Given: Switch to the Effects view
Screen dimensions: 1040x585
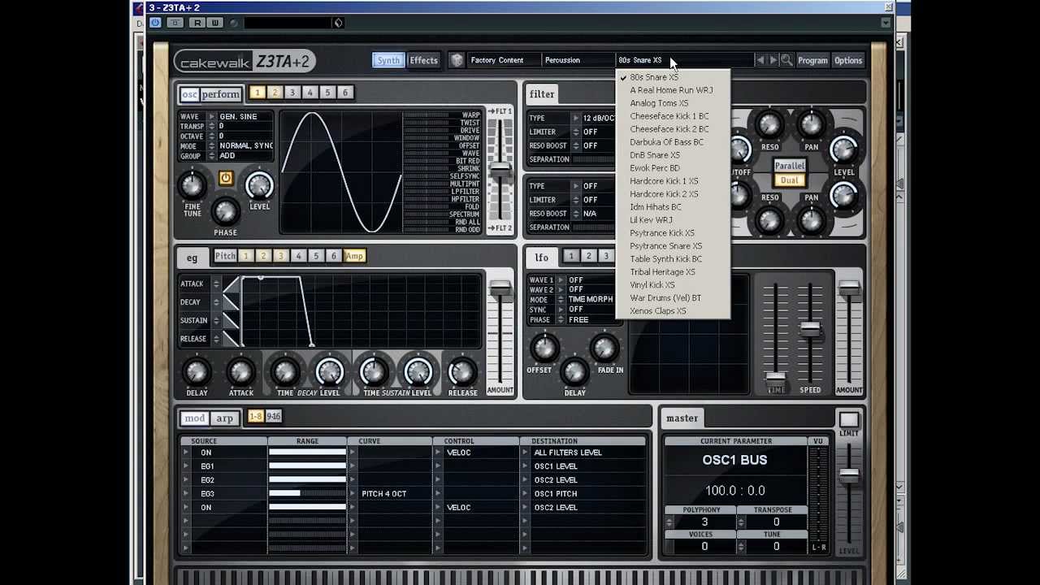Looking at the screenshot, I should click(x=423, y=60).
